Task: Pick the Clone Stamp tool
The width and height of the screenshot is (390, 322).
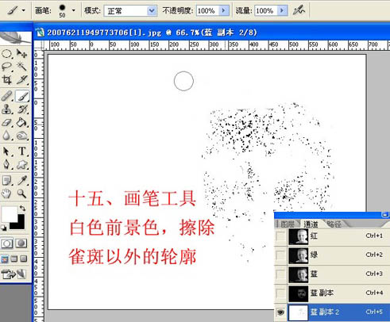Action: pos(6,109)
